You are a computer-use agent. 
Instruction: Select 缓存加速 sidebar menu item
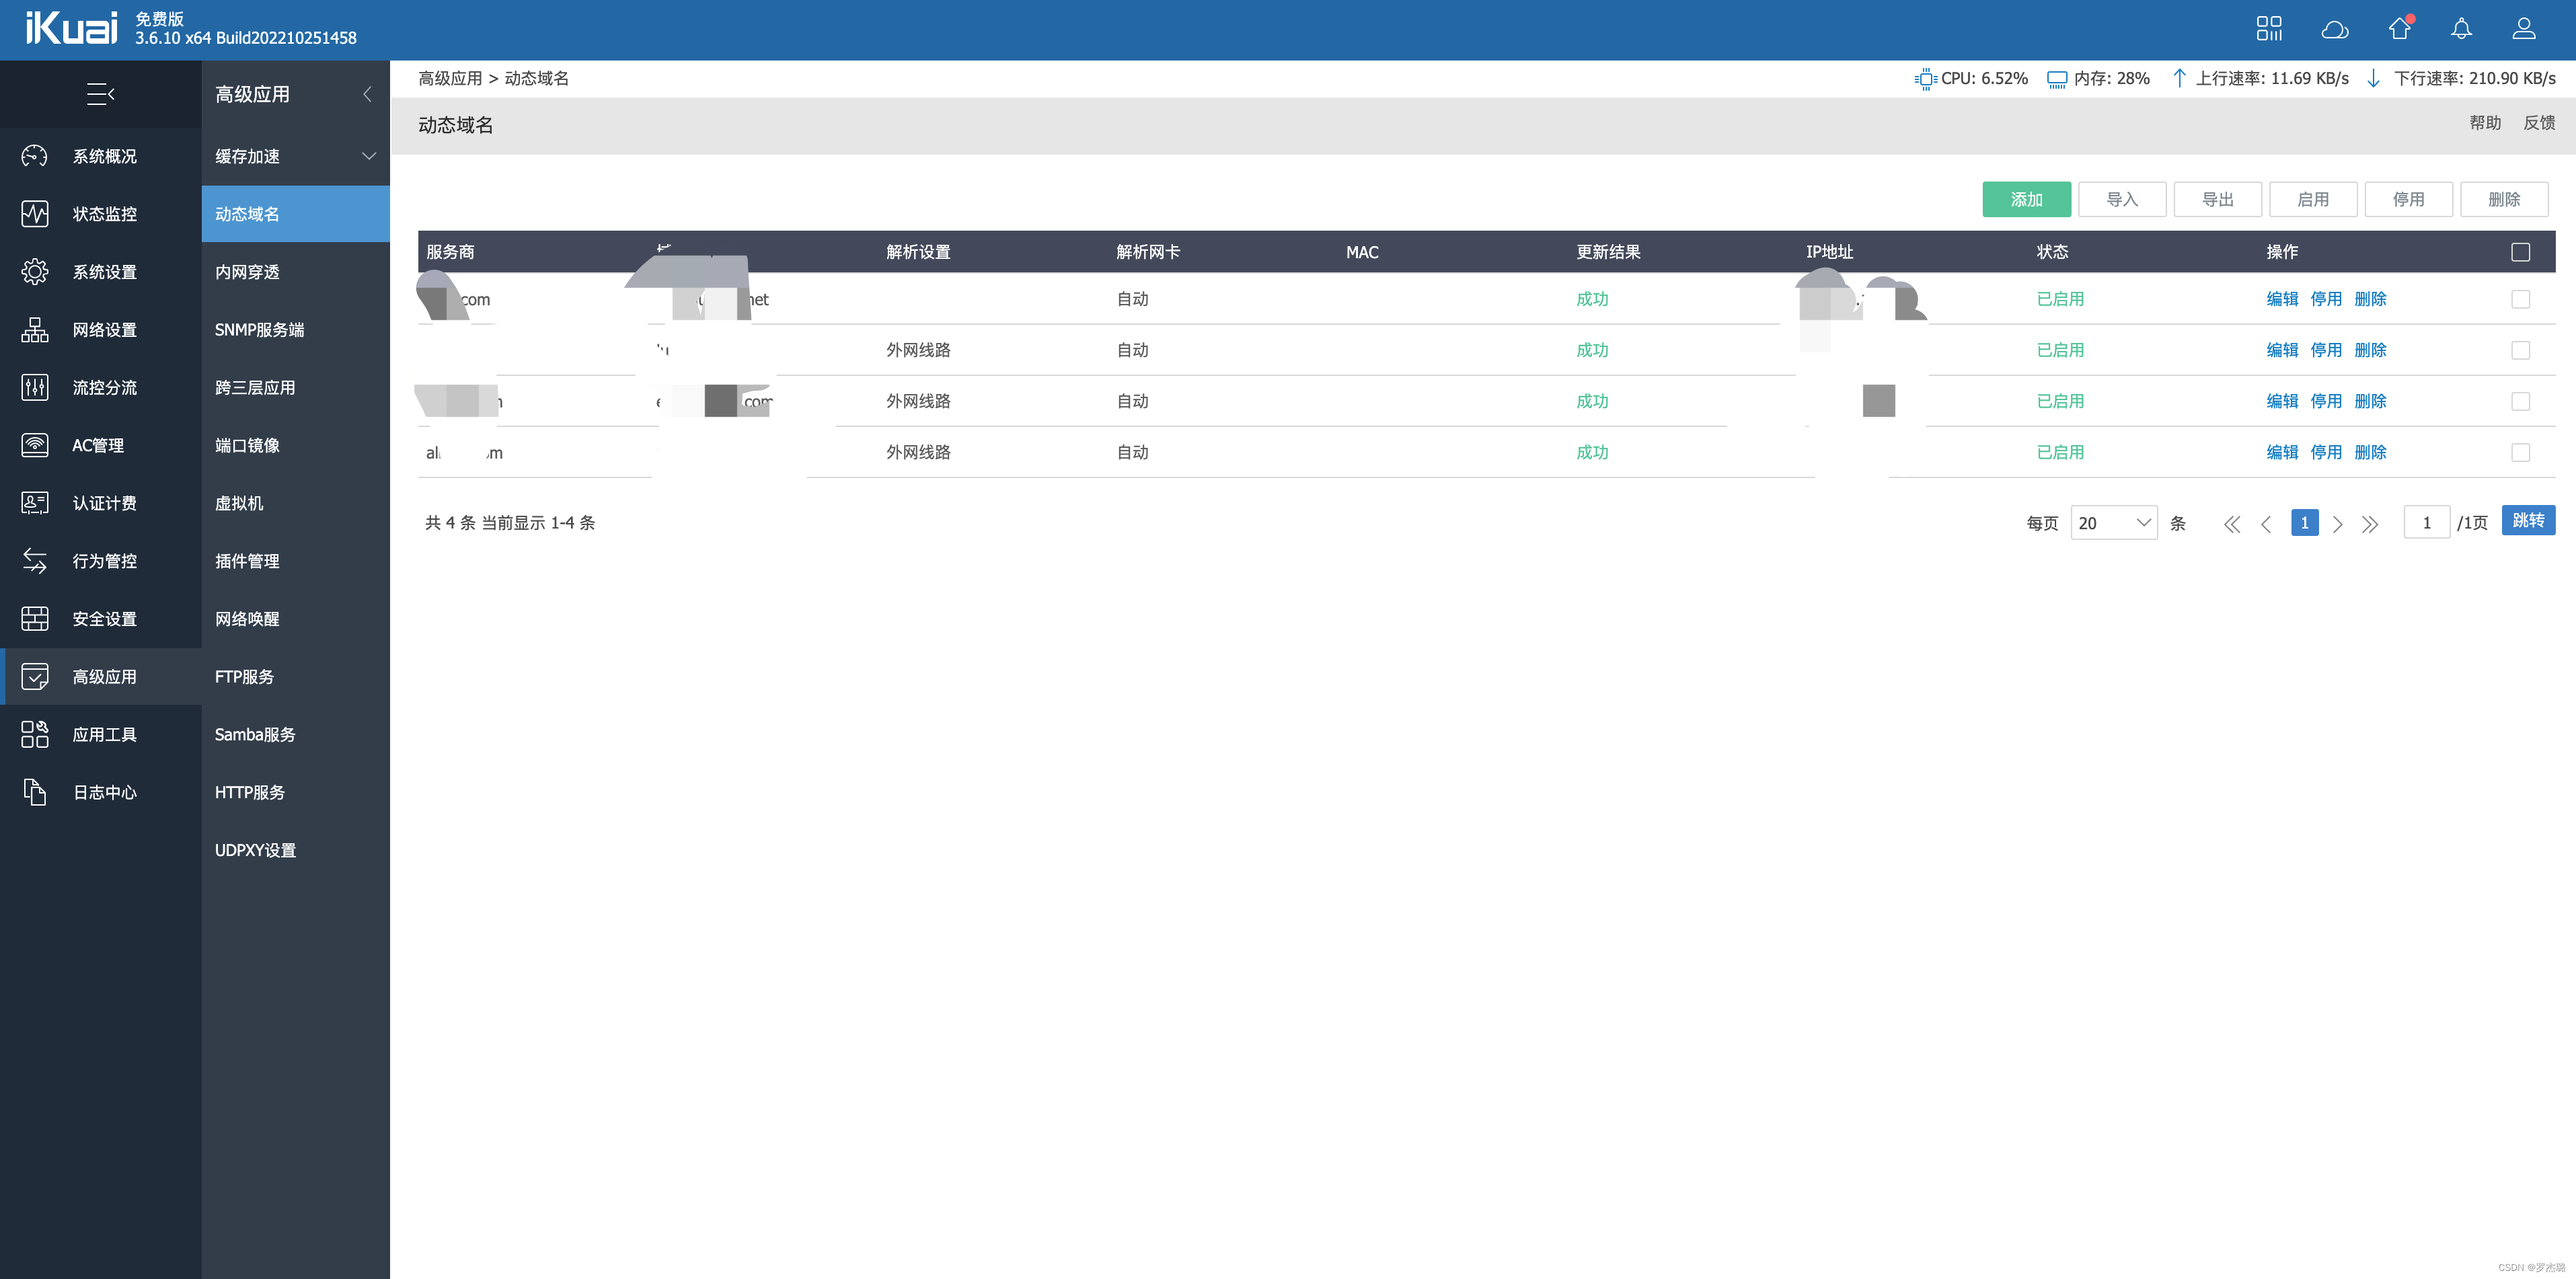coord(289,155)
